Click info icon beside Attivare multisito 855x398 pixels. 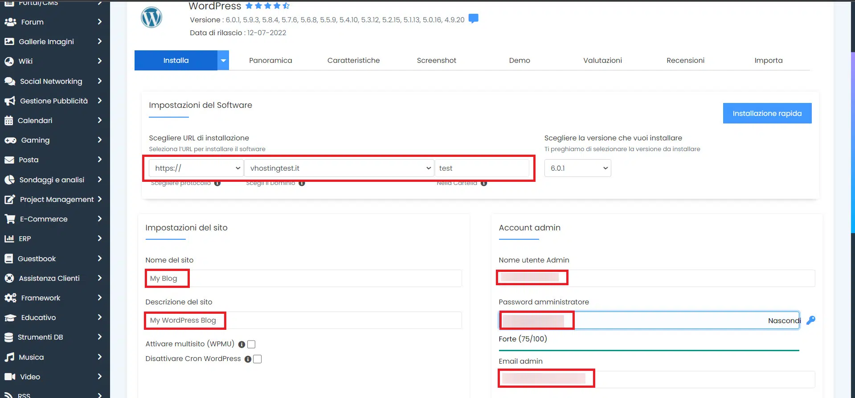(x=241, y=345)
